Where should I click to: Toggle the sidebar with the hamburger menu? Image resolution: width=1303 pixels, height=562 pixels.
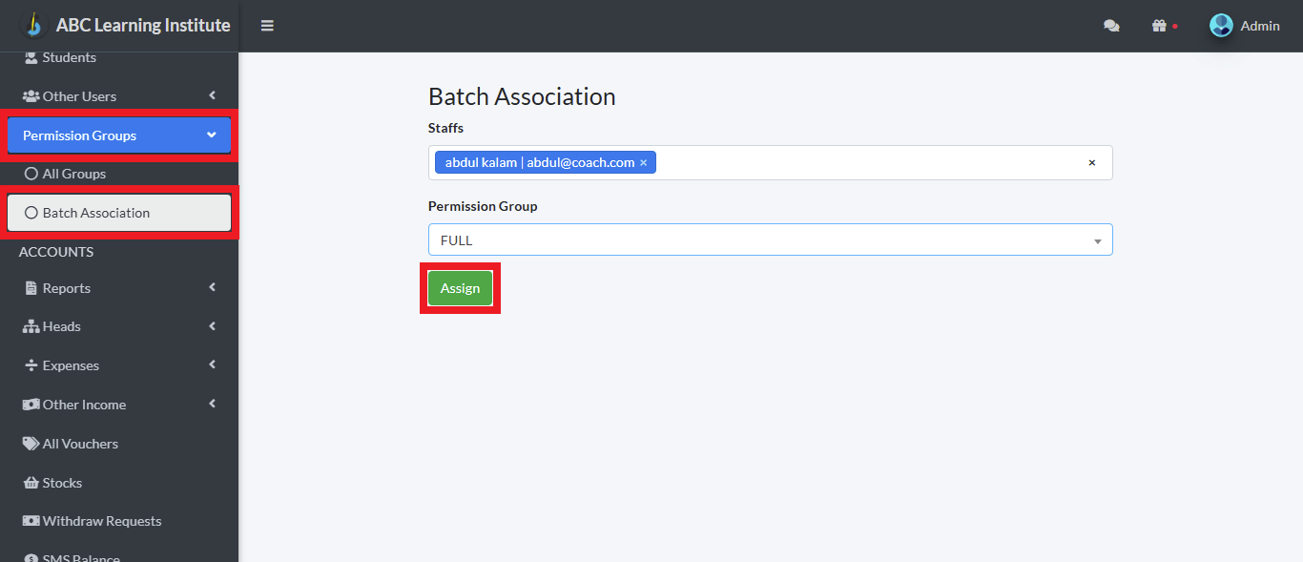267,26
